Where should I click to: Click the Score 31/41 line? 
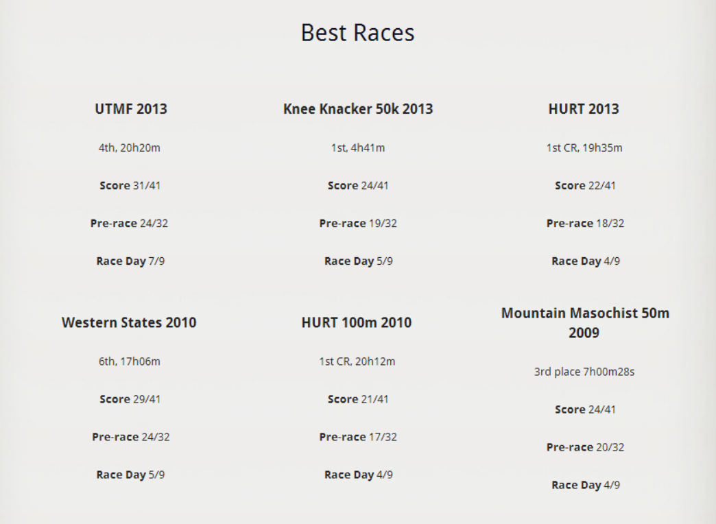[130, 185]
